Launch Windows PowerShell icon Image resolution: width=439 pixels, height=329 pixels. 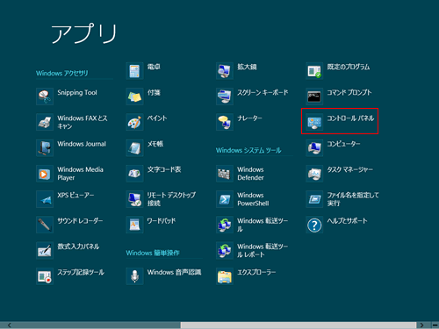[x=225, y=199]
